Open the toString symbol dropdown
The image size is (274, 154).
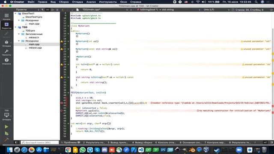pos(169,10)
